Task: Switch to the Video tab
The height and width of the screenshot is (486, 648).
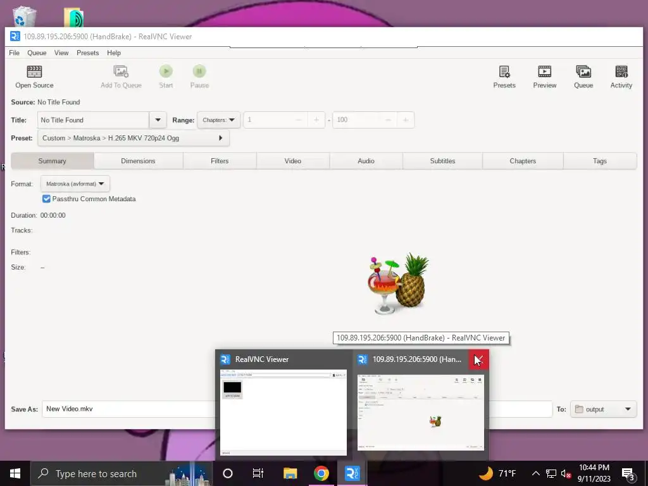Action: 292,161
